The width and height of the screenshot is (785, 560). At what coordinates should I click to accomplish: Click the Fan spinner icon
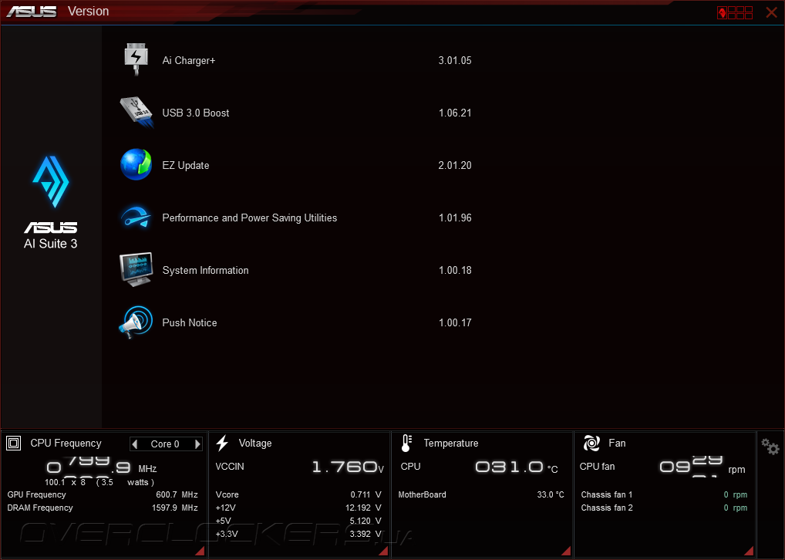click(591, 444)
